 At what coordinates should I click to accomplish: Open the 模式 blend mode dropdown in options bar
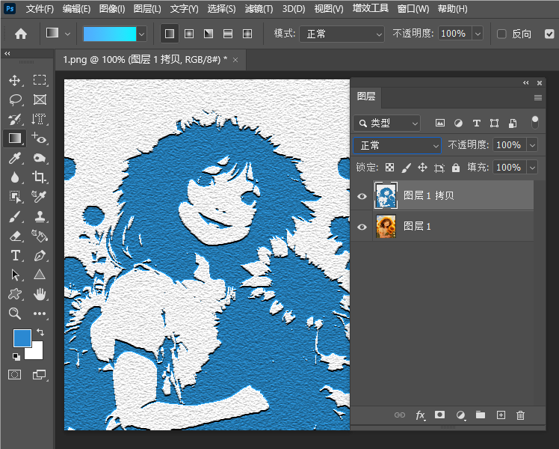342,34
